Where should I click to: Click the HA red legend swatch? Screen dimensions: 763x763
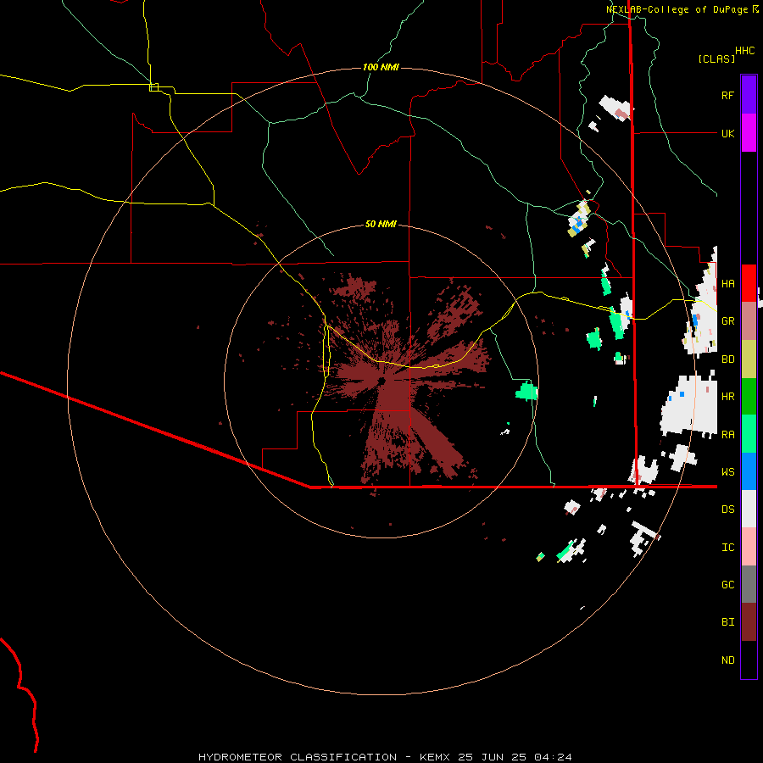(x=749, y=283)
